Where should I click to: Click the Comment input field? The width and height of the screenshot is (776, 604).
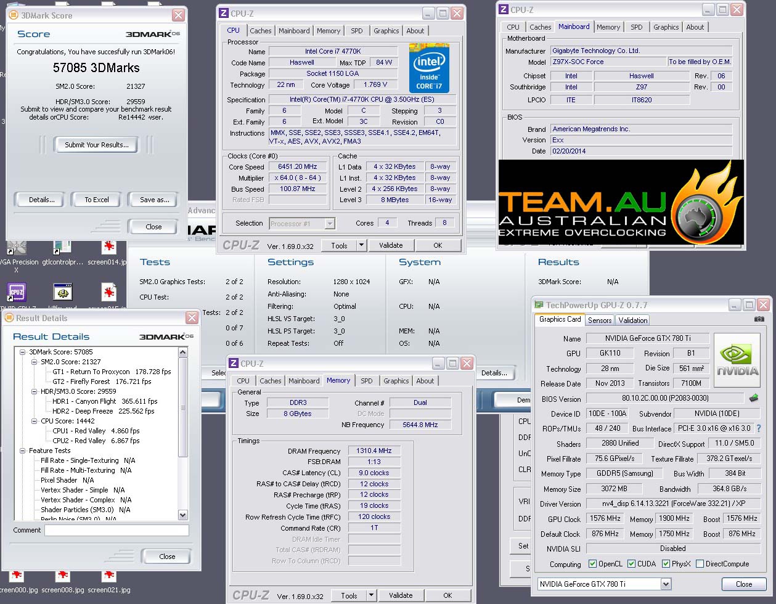coord(116,530)
